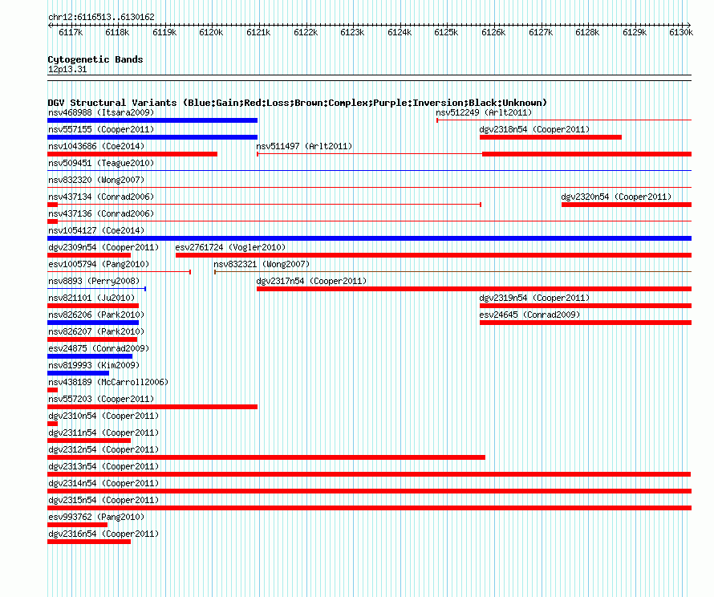Click the 6121k ruler tick label
The height and width of the screenshot is (597, 714).
(x=258, y=32)
